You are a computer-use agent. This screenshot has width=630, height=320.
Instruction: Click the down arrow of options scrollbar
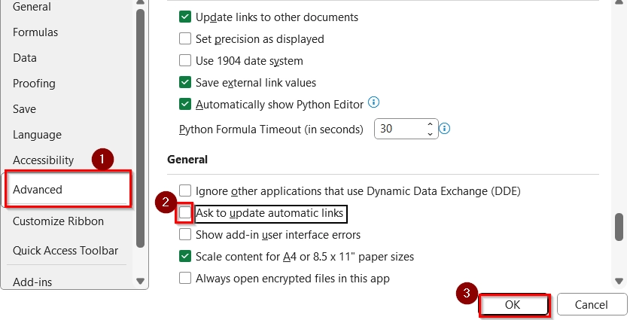point(619,281)
